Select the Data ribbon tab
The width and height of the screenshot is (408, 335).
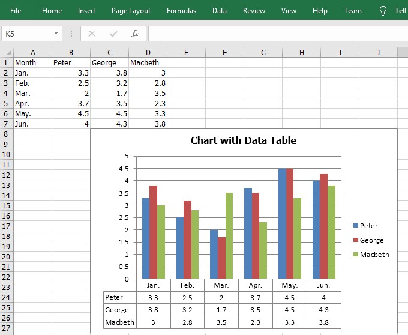(x=220, y=11)
